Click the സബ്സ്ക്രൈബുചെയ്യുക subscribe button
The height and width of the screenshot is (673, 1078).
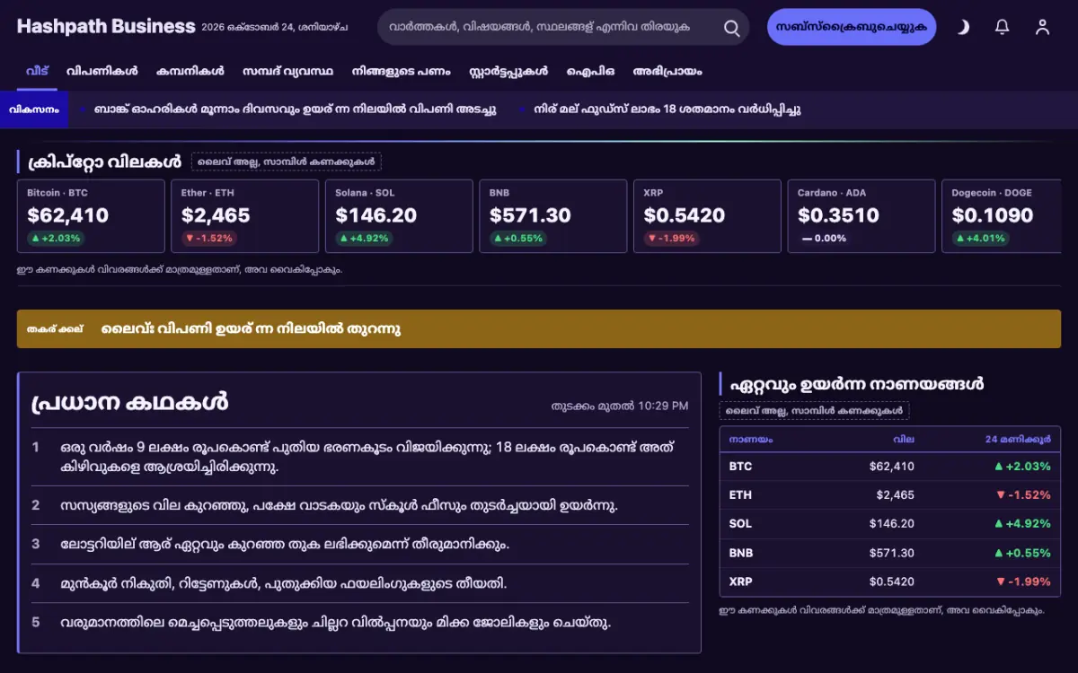[852, 27]
